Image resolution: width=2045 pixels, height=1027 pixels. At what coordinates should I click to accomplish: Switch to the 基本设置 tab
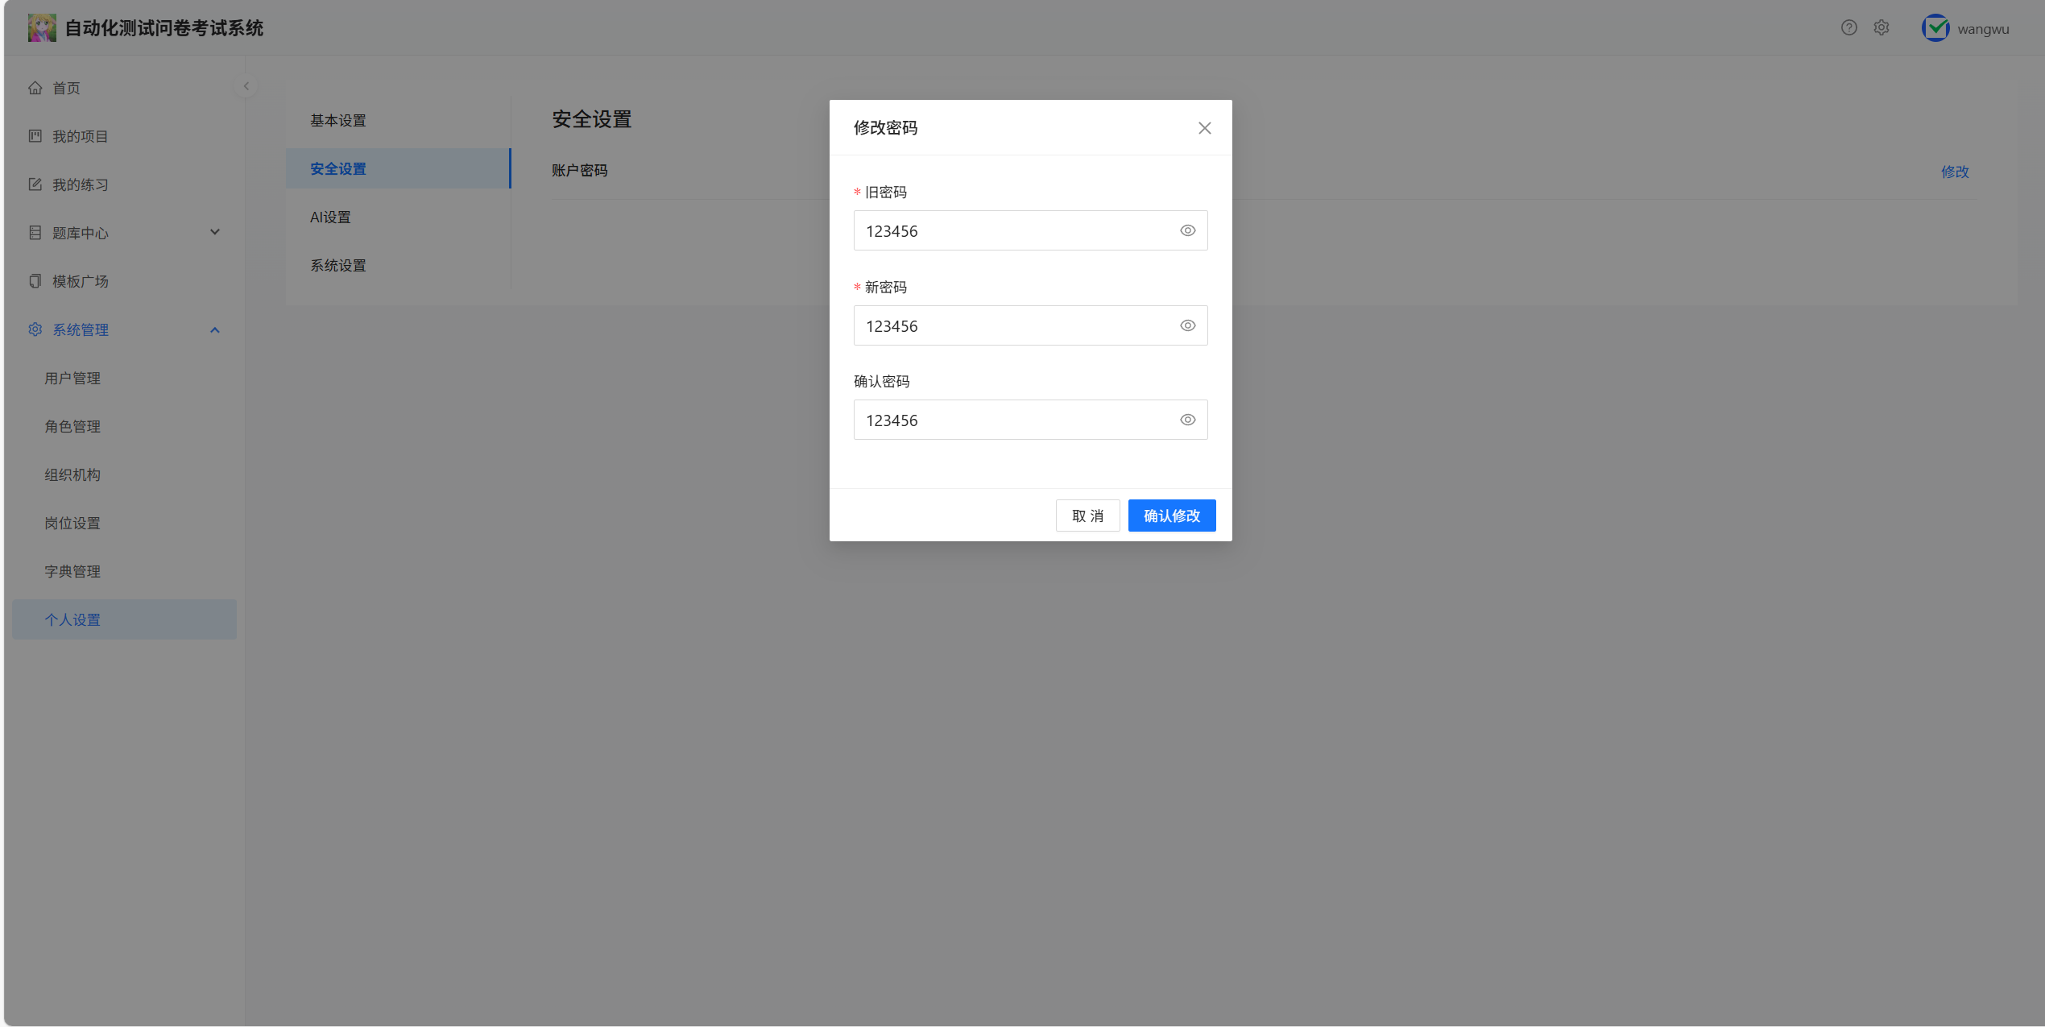[x=338, y=121]
